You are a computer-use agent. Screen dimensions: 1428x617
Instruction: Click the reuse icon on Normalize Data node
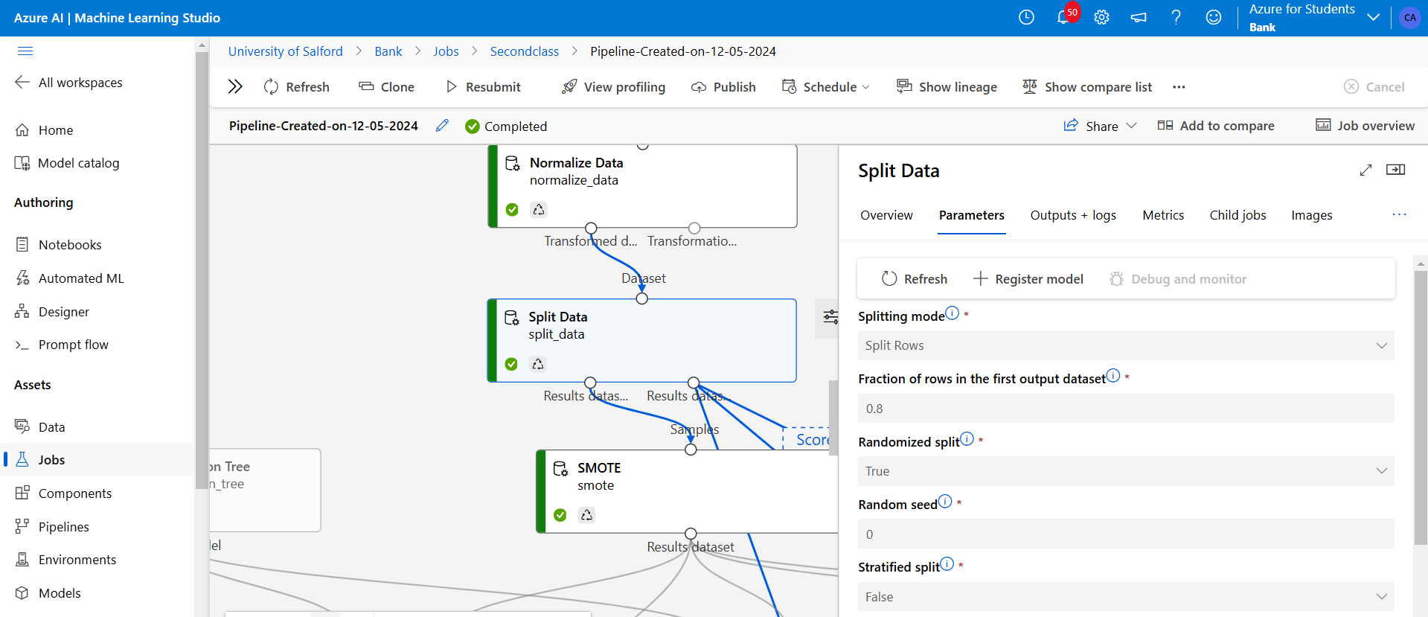pos(539,210)
